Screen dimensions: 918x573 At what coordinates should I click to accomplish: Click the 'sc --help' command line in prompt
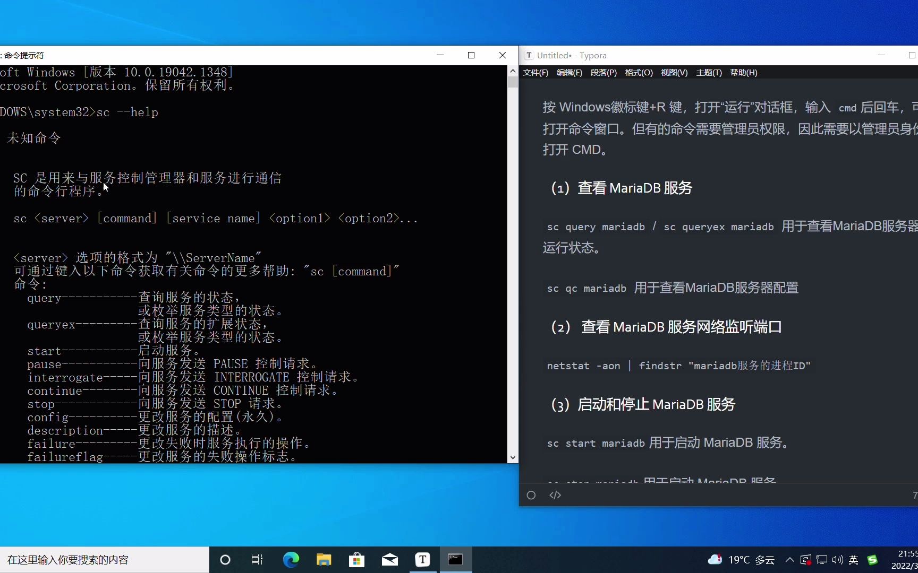coord(79,112)
